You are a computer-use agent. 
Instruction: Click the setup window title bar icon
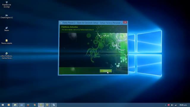pos(61,23)
